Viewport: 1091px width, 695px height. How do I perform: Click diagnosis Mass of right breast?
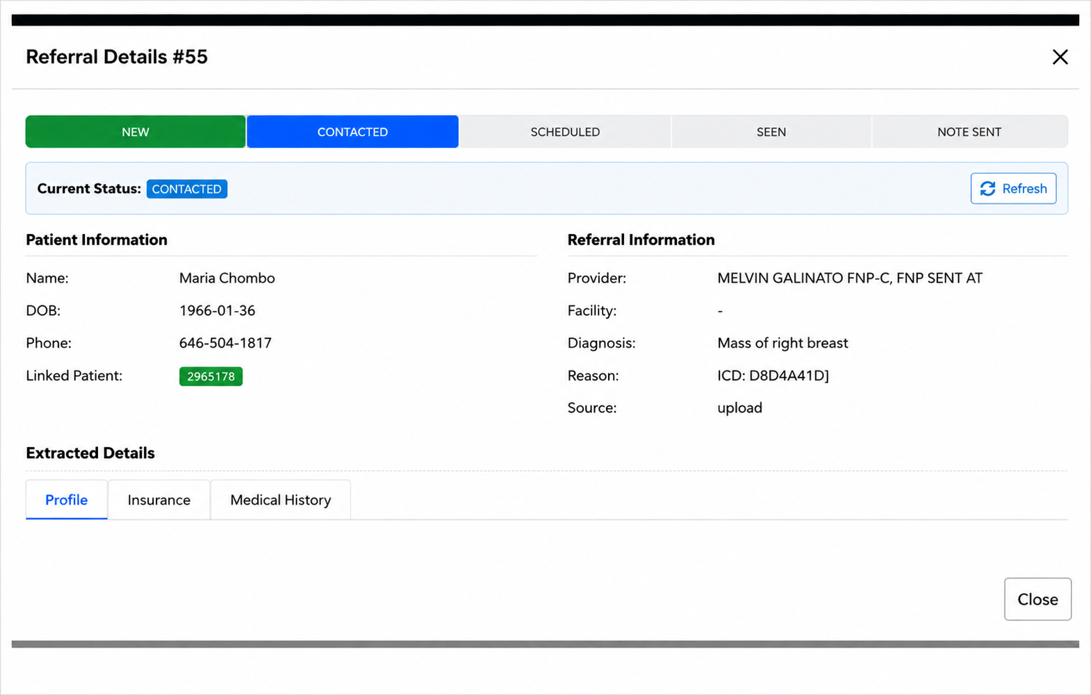click(x=782, y=343)
